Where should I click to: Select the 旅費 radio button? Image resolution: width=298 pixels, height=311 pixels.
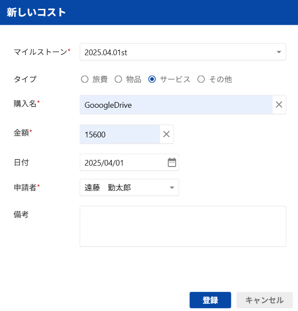coord(85,79)
